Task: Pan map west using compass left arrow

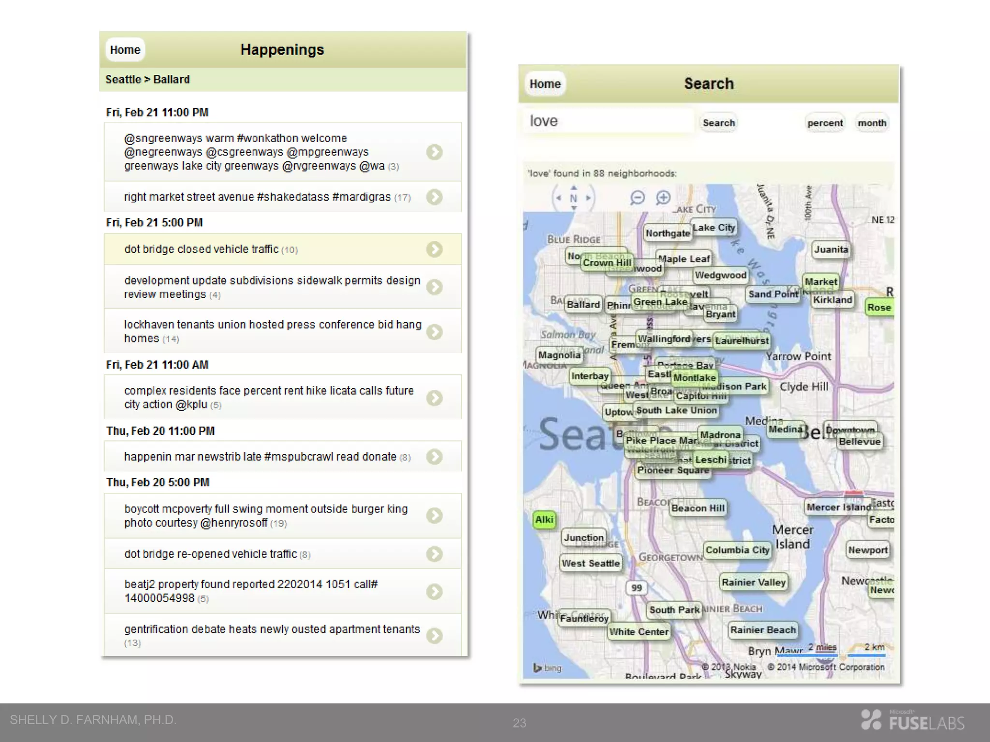Action: pyautogui.click(x=559, y=198)
